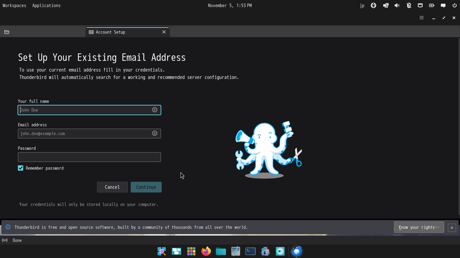This screenshot has height=258, width=460.
Task: Open the notifications speech bubble icon
Action: (443, 5)
